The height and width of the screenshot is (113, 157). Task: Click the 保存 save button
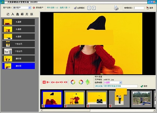(144, 86)
